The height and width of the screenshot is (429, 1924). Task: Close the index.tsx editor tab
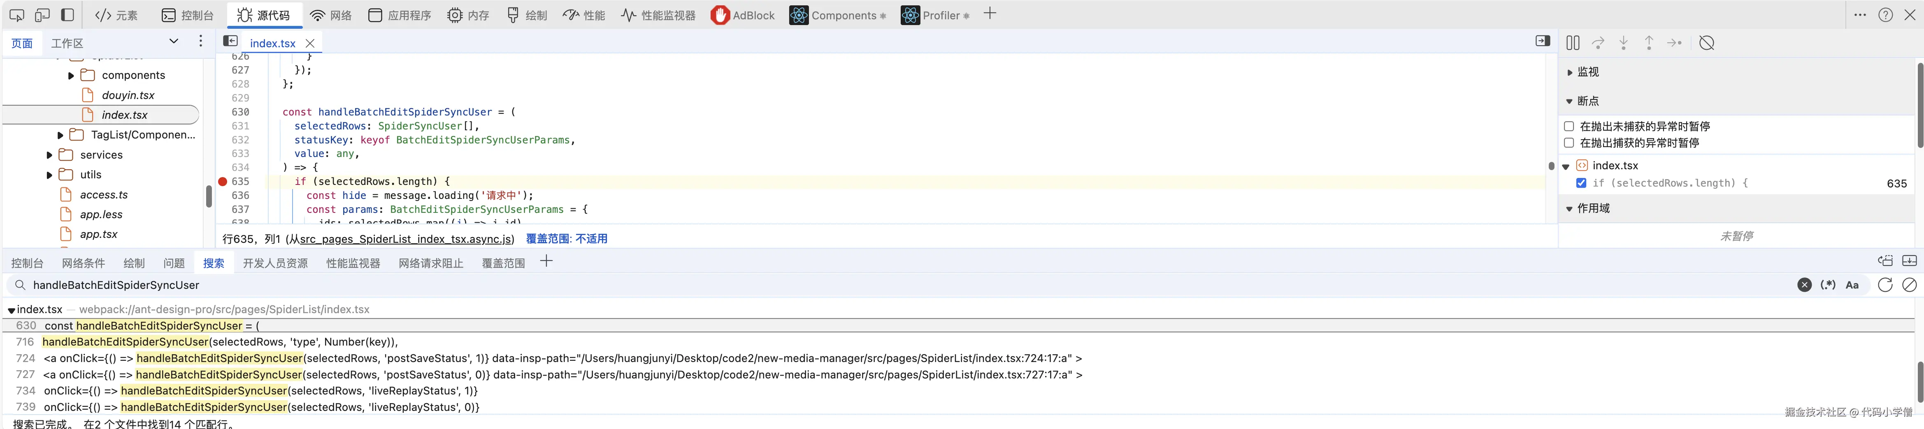pyautogui.click(x=310, y=43)
